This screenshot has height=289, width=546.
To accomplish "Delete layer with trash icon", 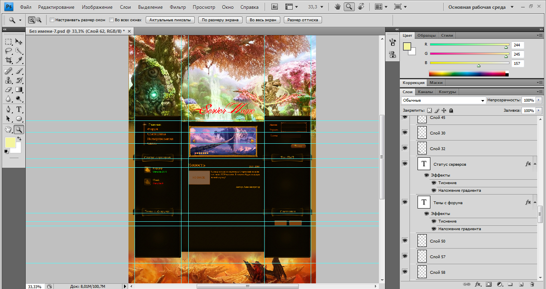I will point(532,284).
